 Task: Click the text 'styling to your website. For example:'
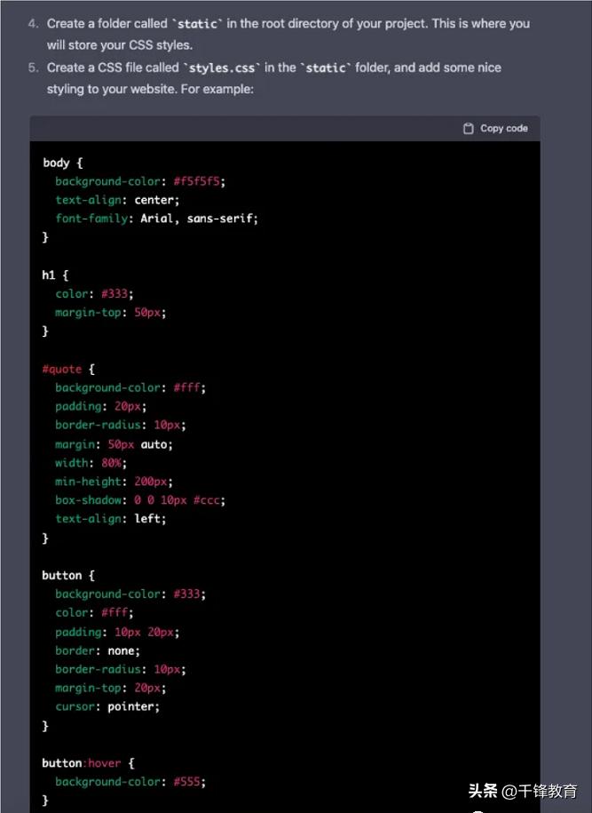tap(150, 89)
